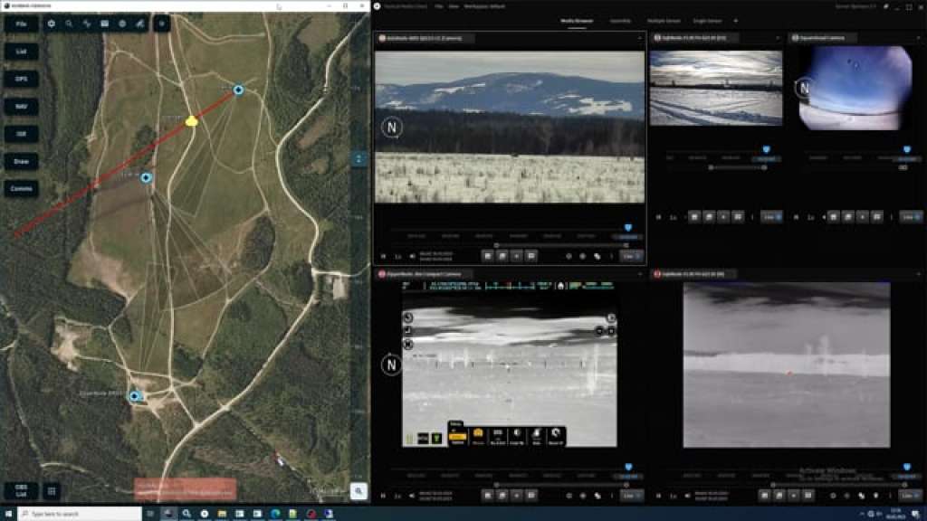Open the grid icon beside OBS List

pos(53,491)
